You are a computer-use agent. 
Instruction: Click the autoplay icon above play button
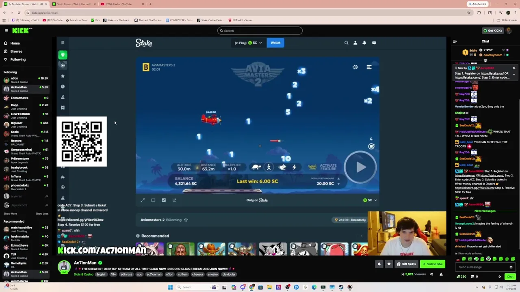pyautogui.click(x=371, y=146)
